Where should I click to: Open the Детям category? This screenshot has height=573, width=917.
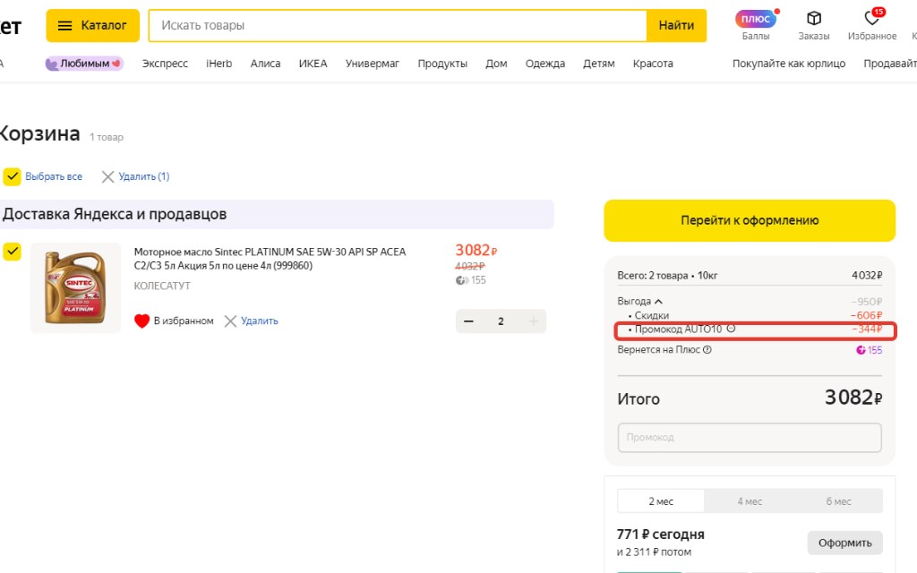(x=599, y=64)
